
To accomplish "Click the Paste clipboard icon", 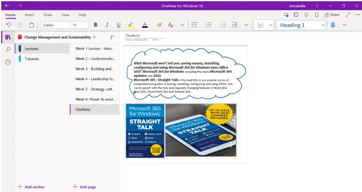I will point(32,25).
